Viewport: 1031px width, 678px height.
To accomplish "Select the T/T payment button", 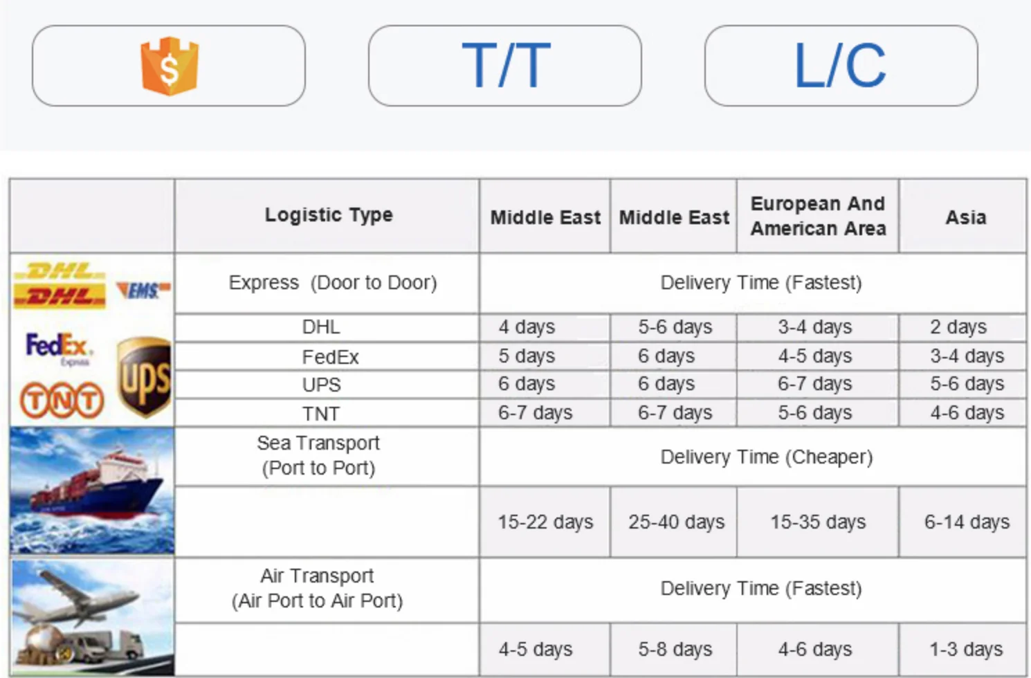I will [x=505, y=66].
